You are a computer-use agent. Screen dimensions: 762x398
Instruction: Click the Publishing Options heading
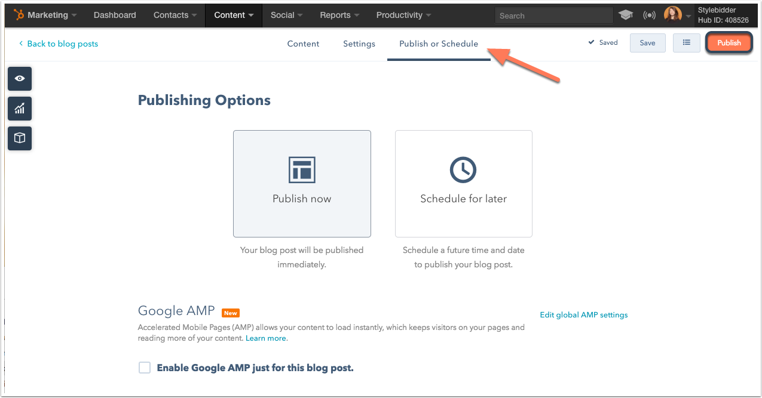[x=204, y=100]
